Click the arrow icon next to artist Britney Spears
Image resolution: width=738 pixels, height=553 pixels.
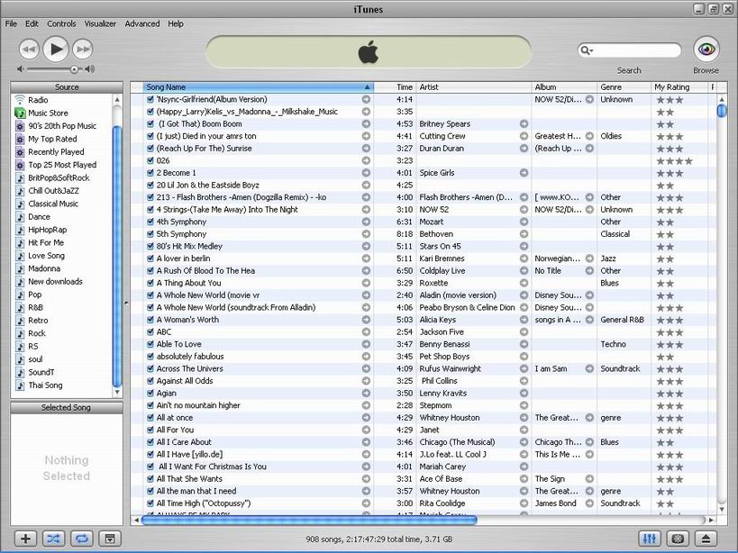[524, 123]
